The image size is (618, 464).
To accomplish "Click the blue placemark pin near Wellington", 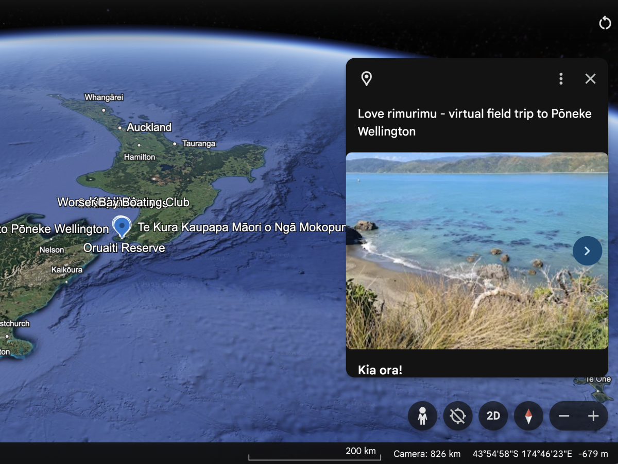I will pos(122,226).
